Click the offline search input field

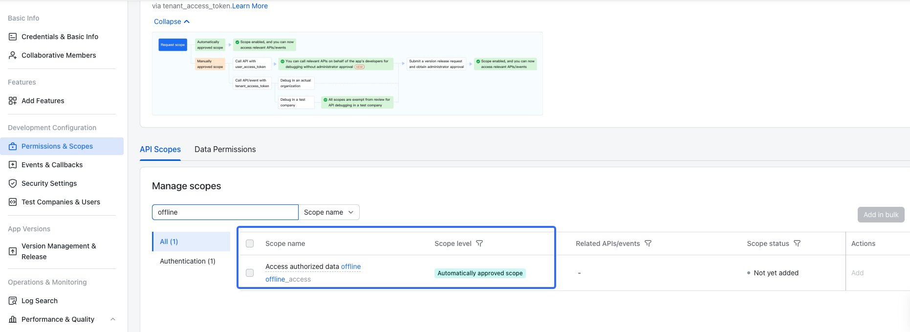225,212
